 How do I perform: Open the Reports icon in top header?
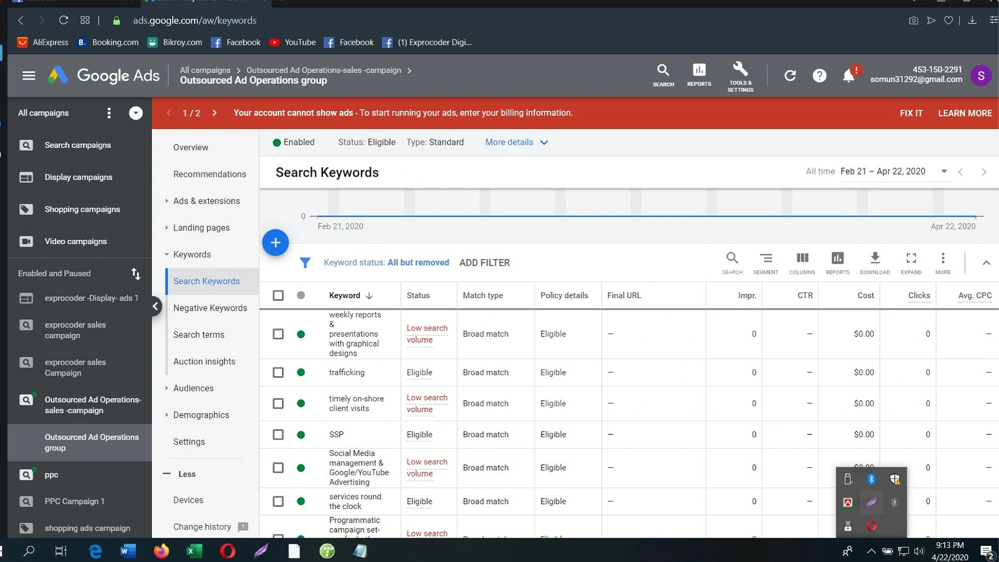(699, 70)
